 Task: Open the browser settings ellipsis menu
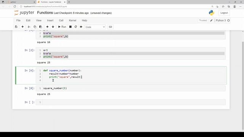(x=241, y=6)
